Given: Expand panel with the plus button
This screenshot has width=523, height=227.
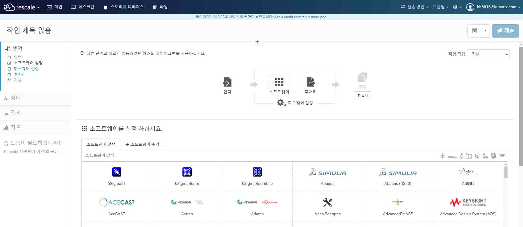Looking at the screenshot, I should [257, 42].
